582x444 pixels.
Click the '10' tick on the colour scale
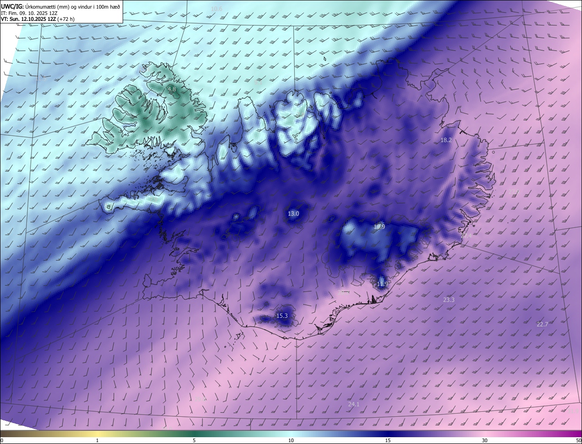click(x=291, y=440)
